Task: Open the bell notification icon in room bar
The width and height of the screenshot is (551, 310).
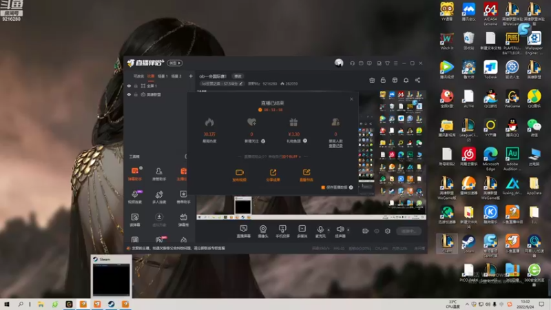Action: 406,80
